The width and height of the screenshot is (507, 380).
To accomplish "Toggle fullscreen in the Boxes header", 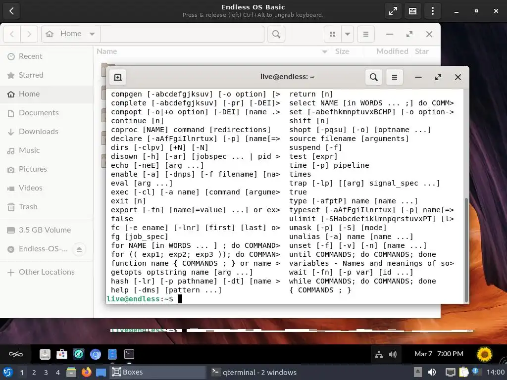I will (393, 11).
